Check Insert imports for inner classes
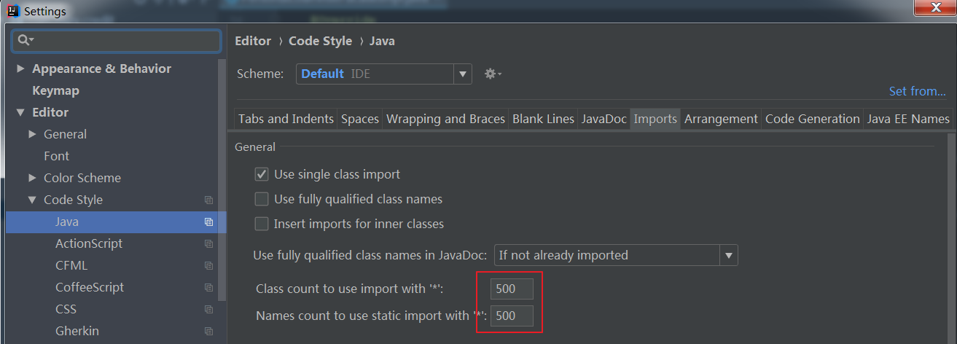Screen dimensions: 957x344 coord(262,224)
